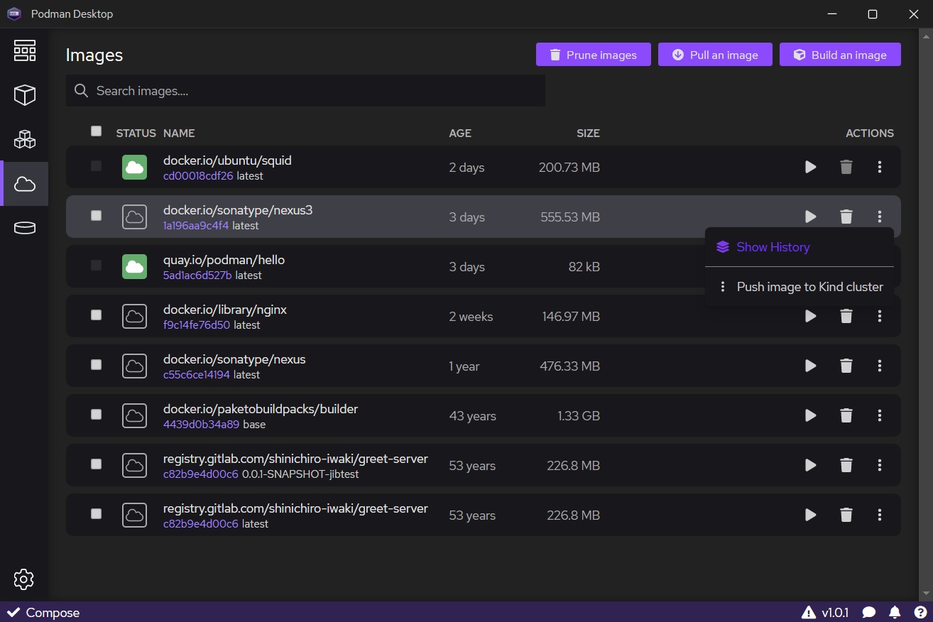Toggle the select-all images checkbox
Screen dimensions: 933x622
pyautogui.click(x=97, y=131)
